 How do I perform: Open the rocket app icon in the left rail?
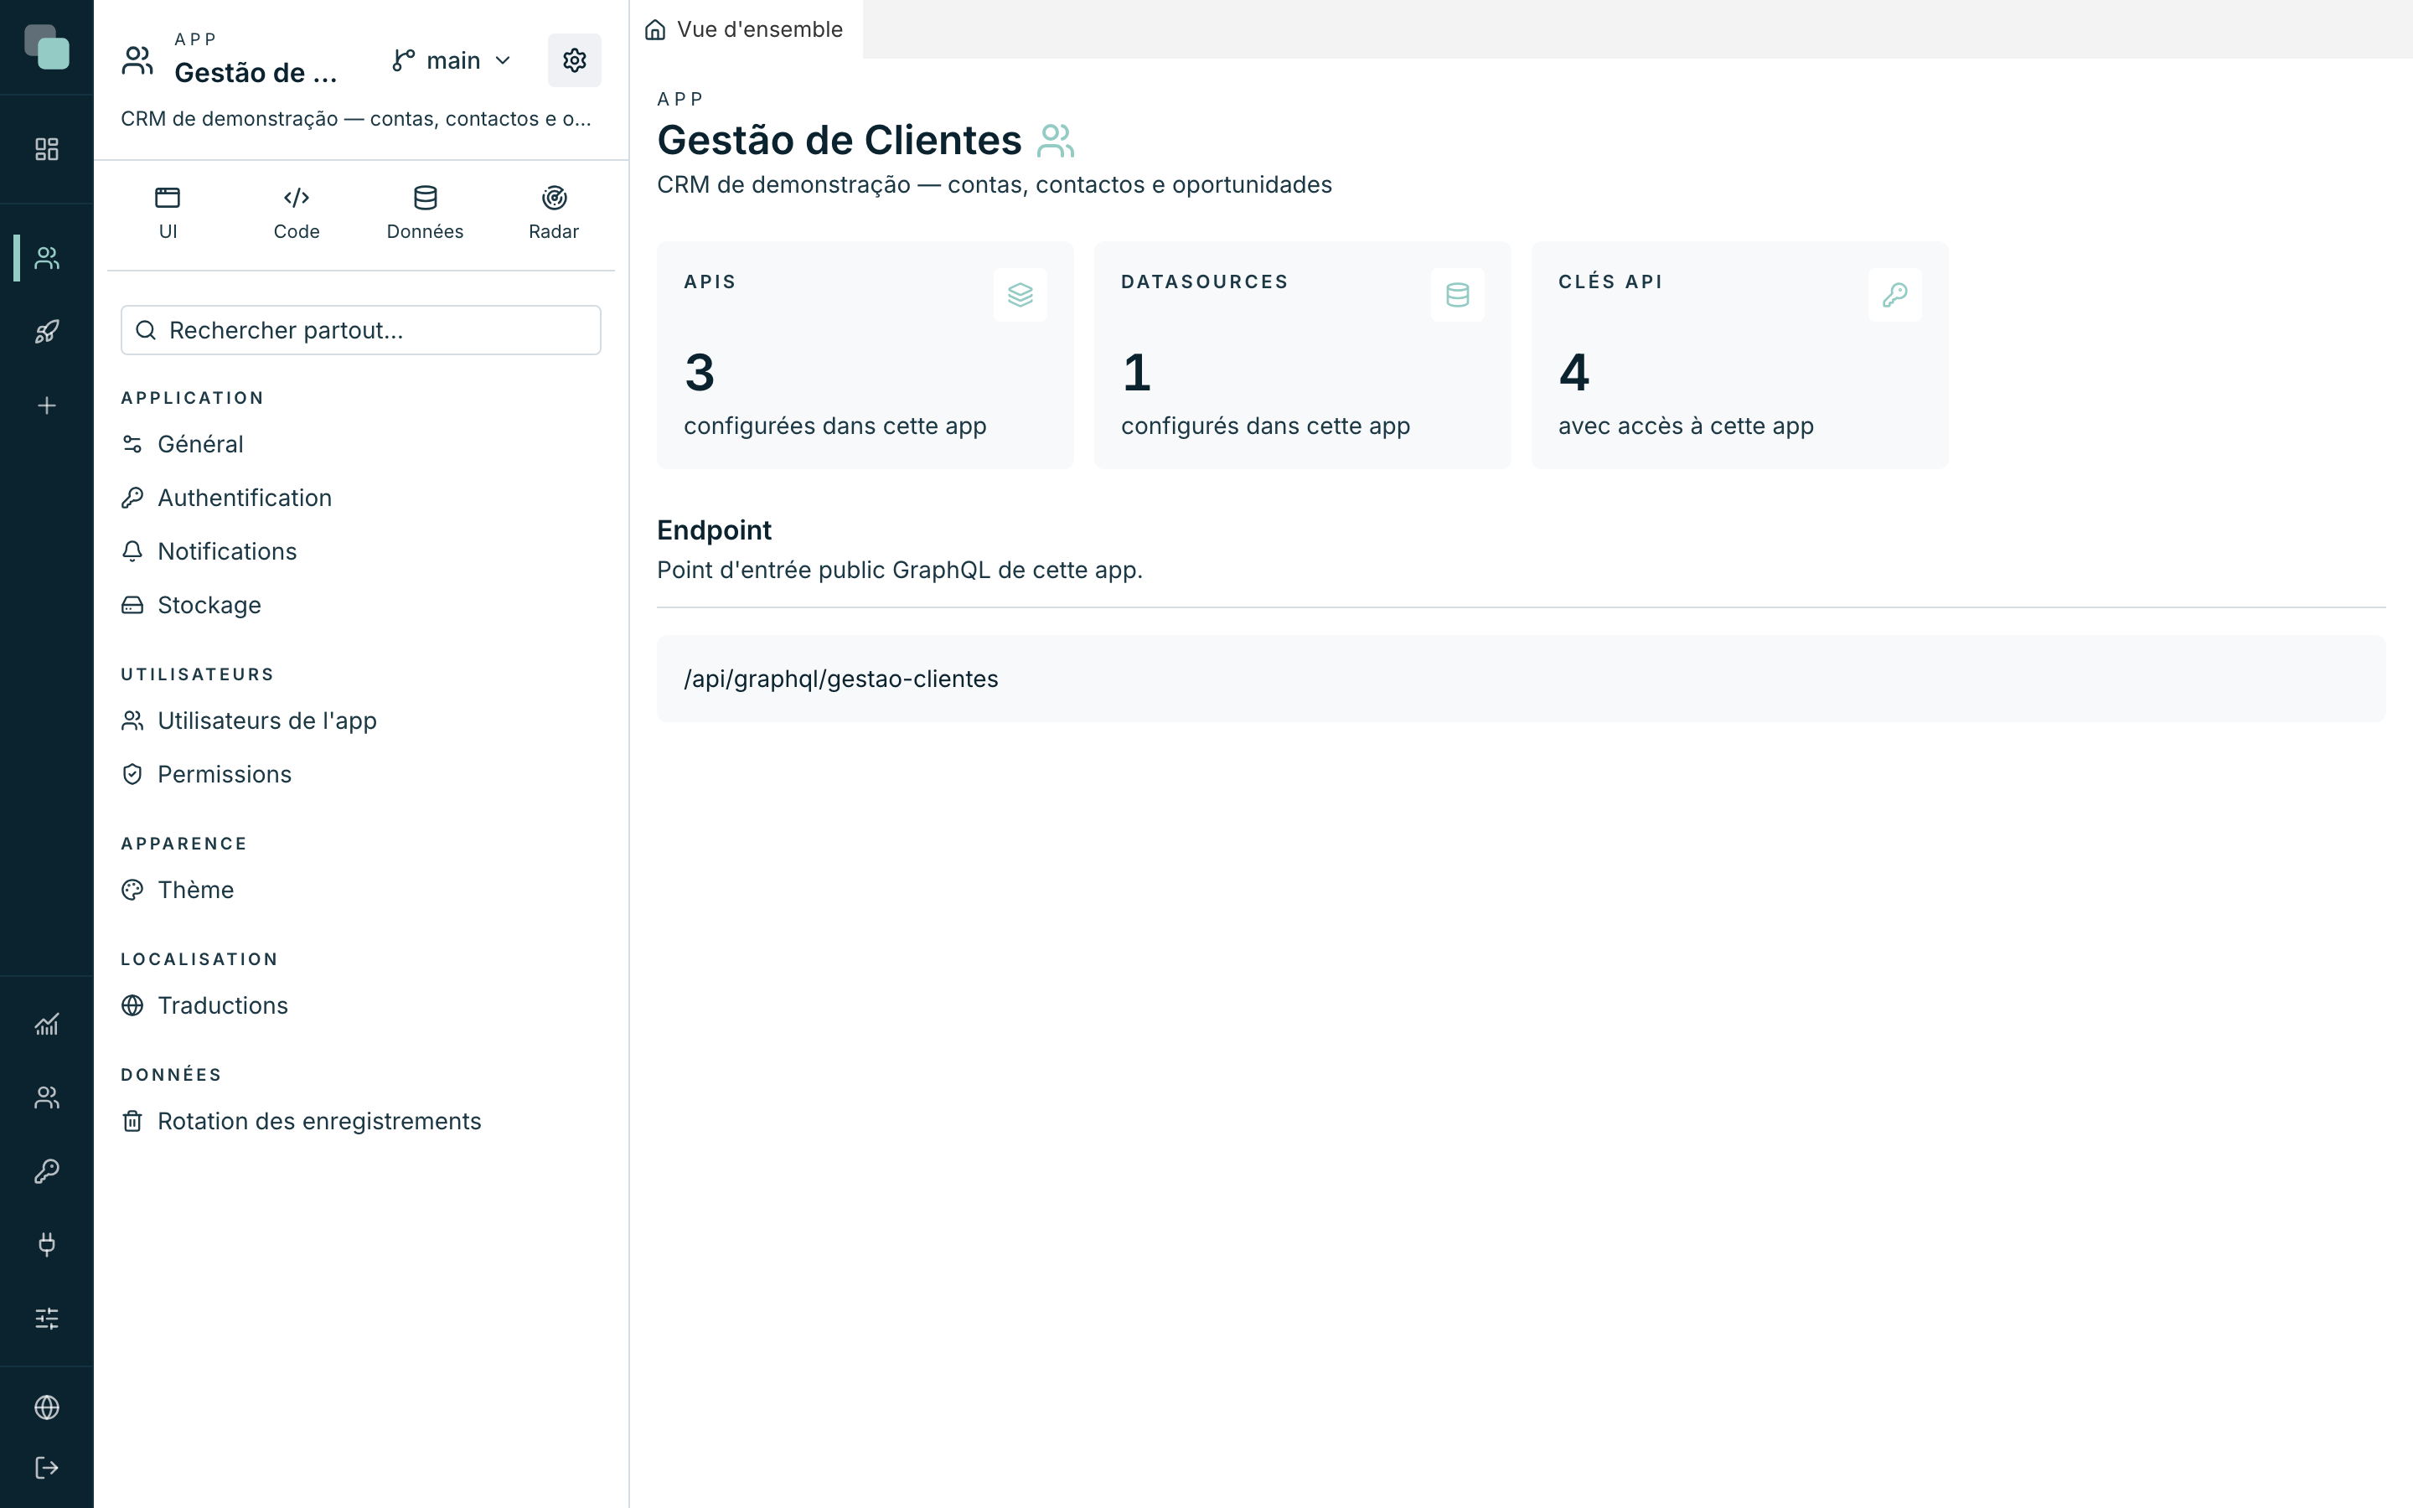[x=47, y=332]
